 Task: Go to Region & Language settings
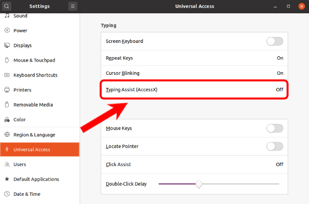coord(40,135)
